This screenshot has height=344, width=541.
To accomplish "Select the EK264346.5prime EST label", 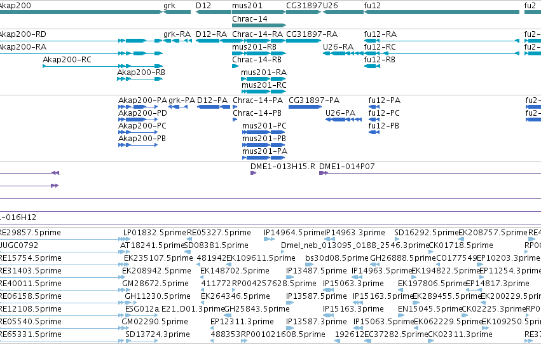I will pos(235,297).
